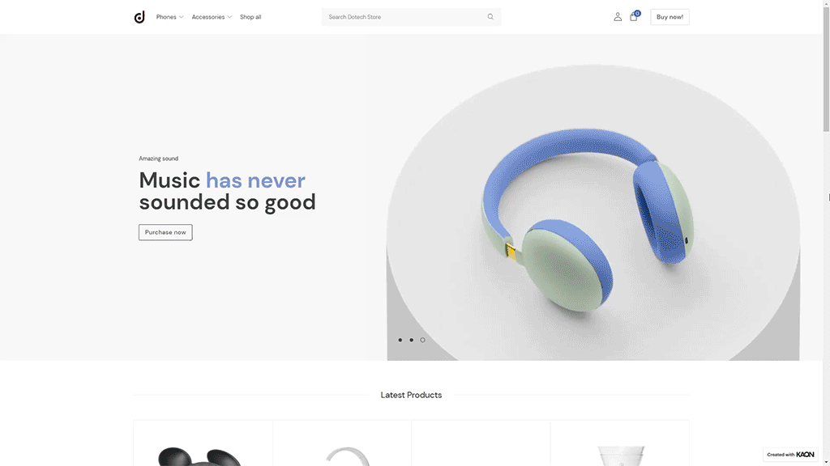830x466 pixels.
Task: Click the chevron next to Accessories
Action: pos(229,17)
